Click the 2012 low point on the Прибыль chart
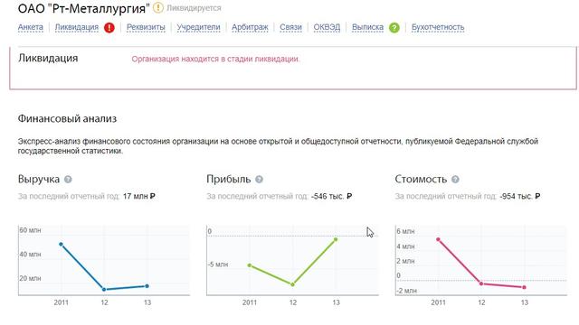Viewport: 579px width, 325px height. 292,284
